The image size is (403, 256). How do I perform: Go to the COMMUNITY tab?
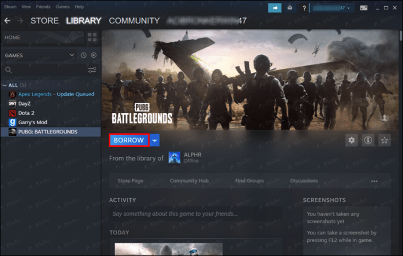tap(134, 20)
